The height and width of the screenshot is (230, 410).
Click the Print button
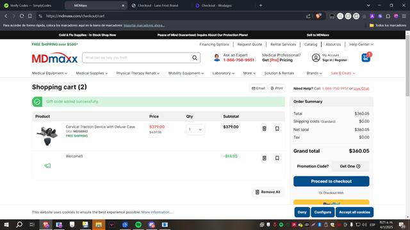point(276,88)
